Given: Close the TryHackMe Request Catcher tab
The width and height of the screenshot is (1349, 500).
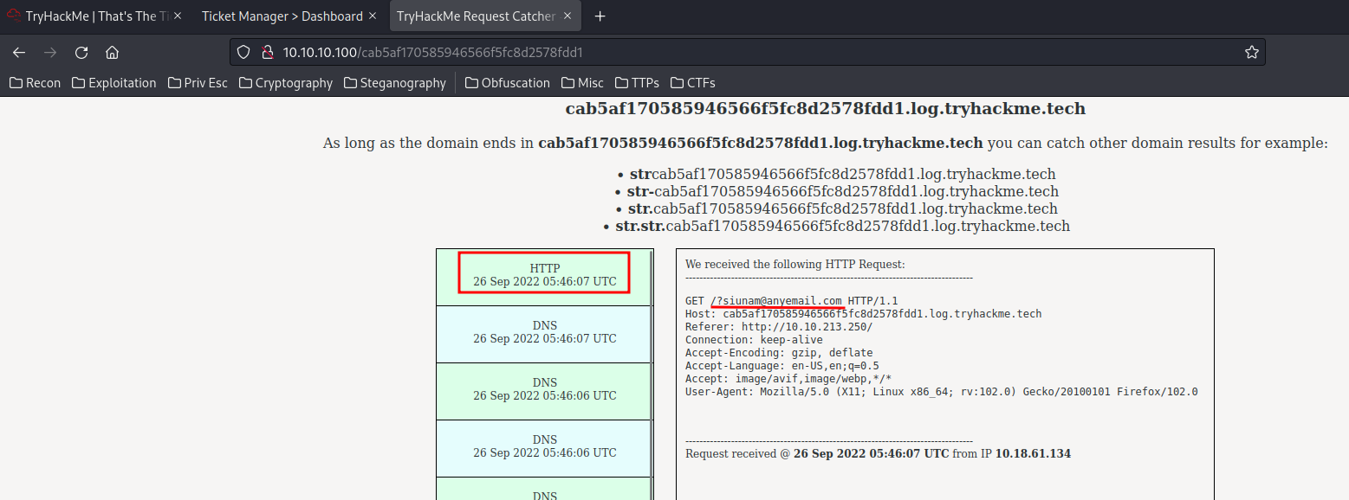Looking at the screenshot, I should coord(566,16).
